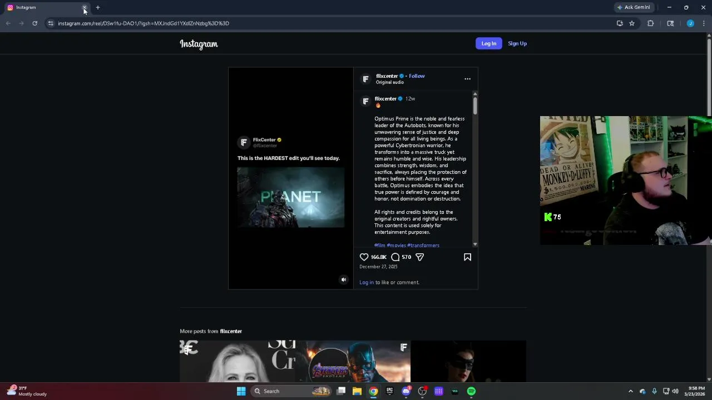The height and width of the screenshot is (400, 712).
Task: Click the 166.8K likes count
Action: pos(379,257)
